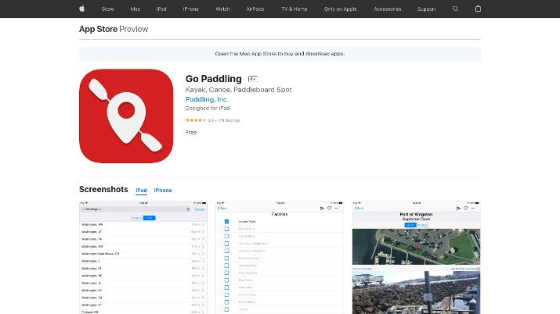
Task: Open the Support navigation item
Action: coord(426,9)
